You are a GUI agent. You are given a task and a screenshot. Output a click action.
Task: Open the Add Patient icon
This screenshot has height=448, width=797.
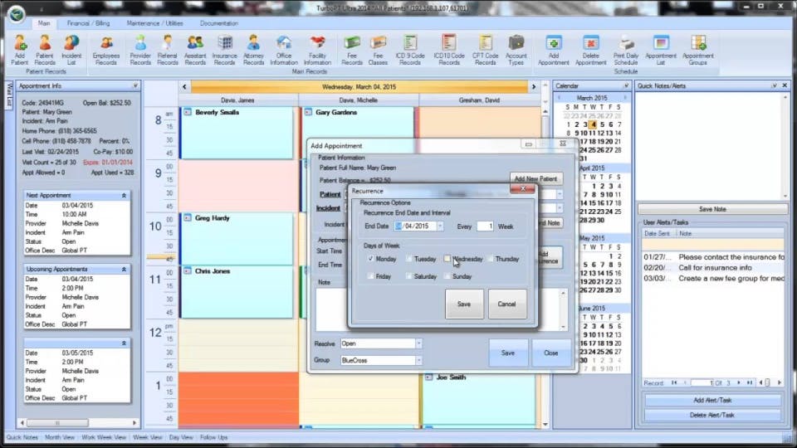pyautogui.click(x=19, y=50)
